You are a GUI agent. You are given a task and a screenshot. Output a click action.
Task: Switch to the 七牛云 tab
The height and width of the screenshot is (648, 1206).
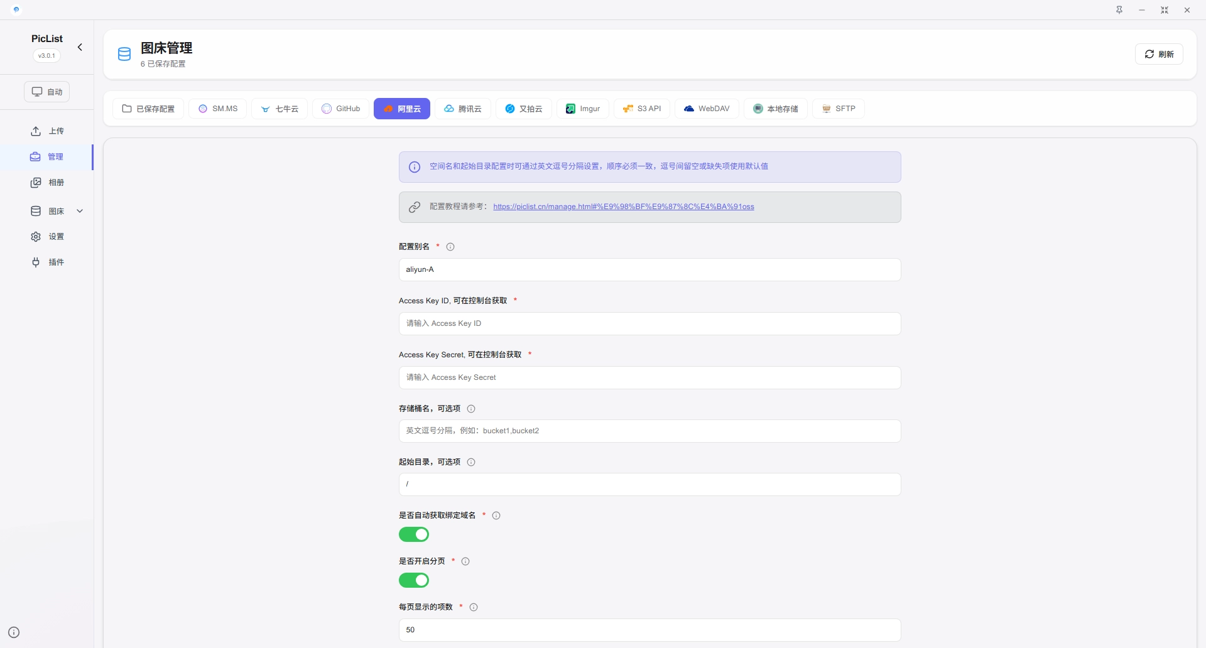pos(280,109)
